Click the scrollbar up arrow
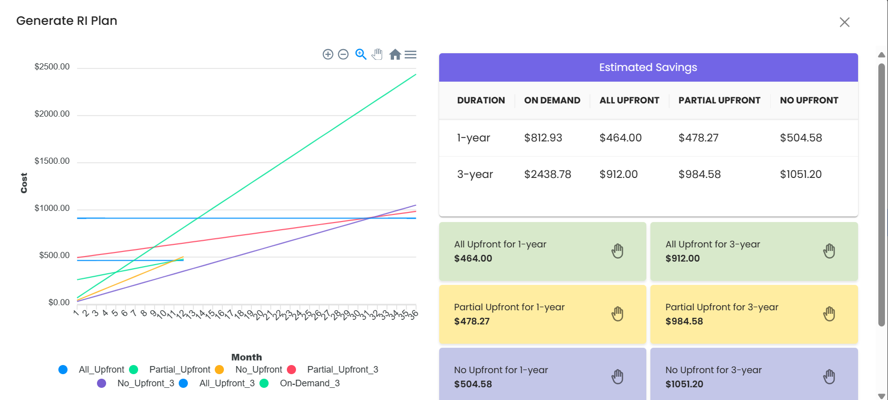Image resolution: width=888 pixels, height=400 pixels. [x=882, y=55]
